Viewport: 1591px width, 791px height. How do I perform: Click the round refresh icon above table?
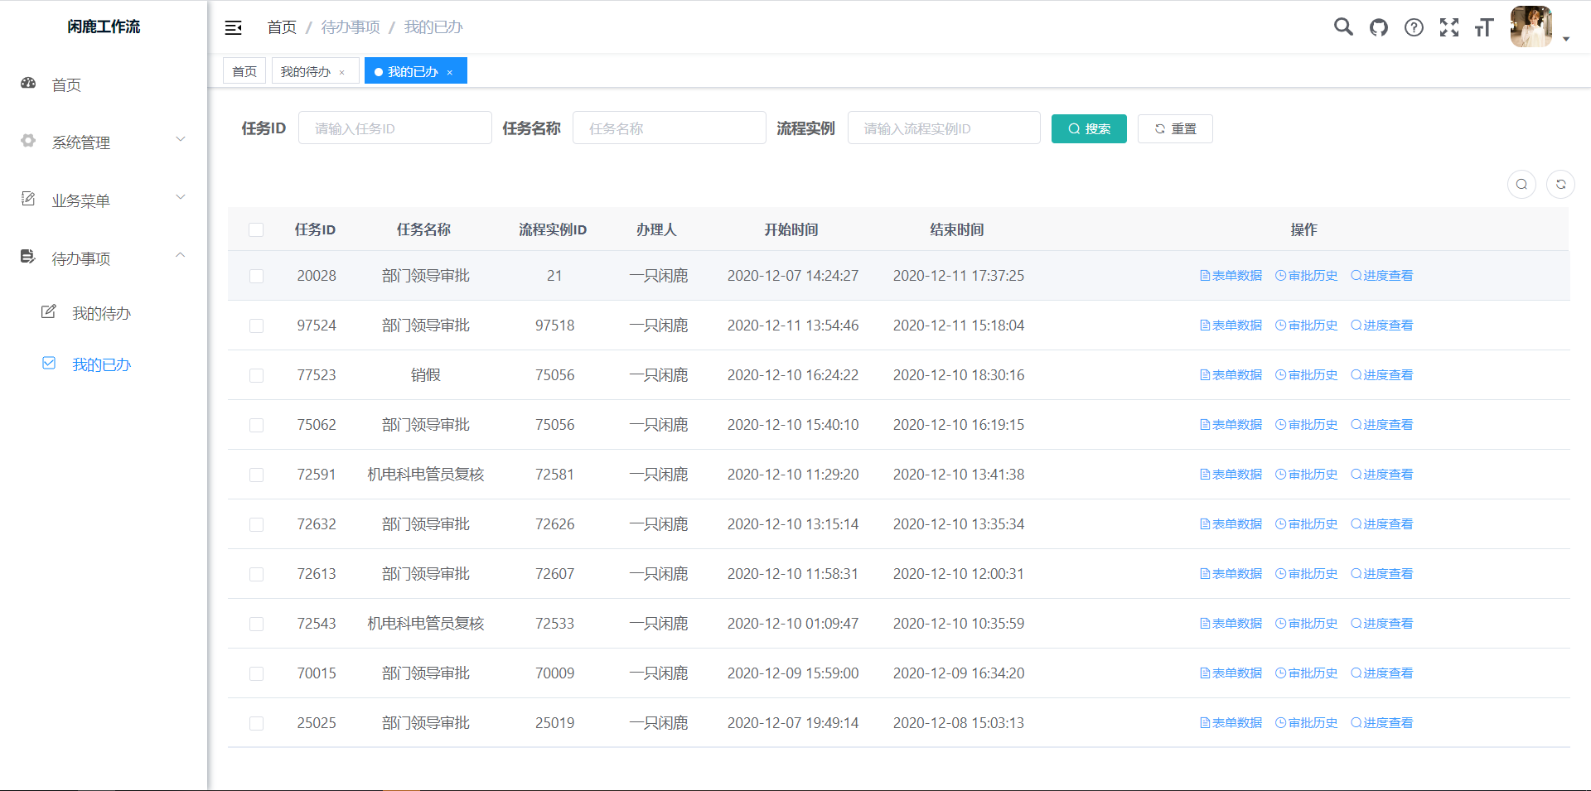pos(1561,184)
